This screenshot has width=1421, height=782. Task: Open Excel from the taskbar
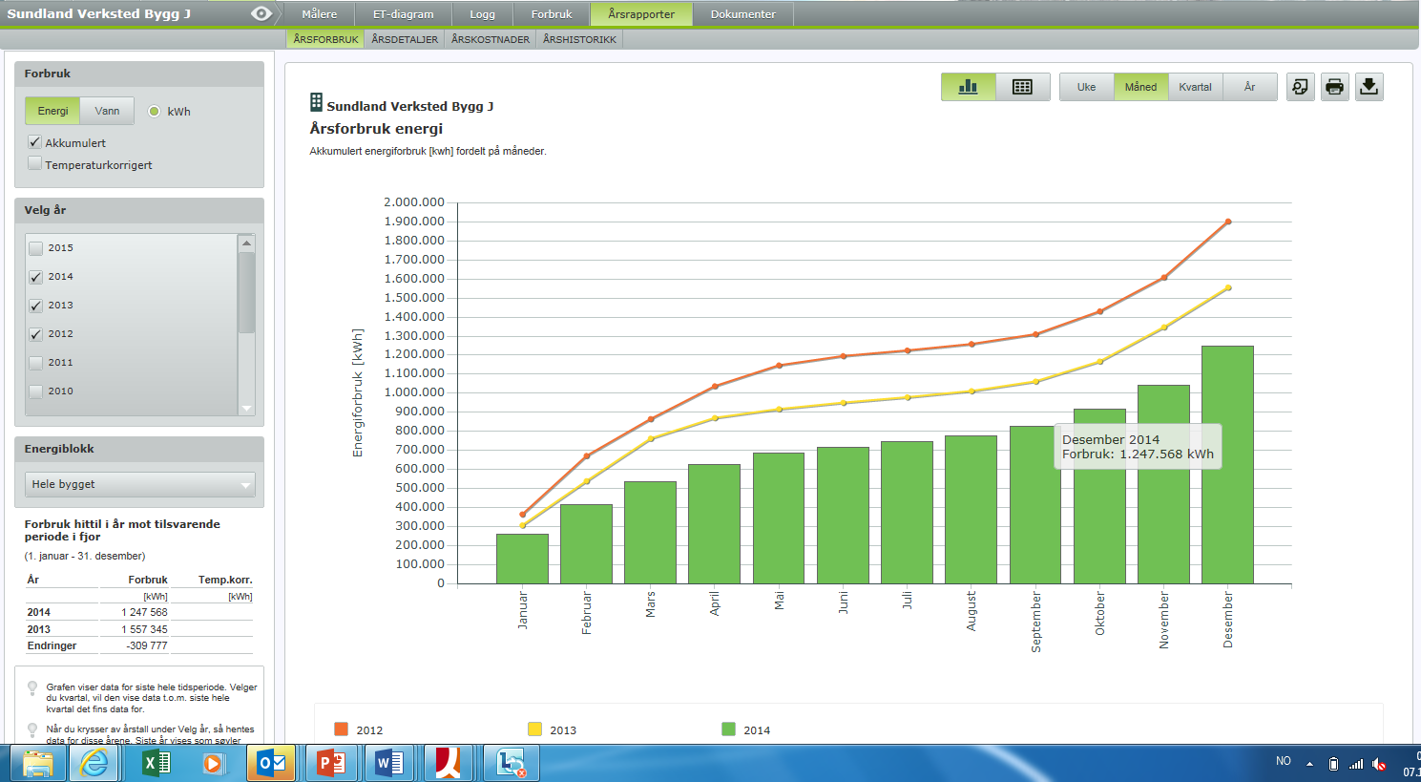click(156, 764)
